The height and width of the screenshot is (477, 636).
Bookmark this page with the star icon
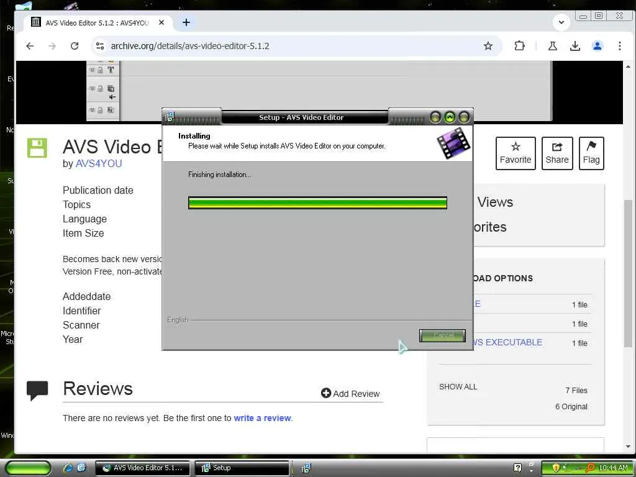point(488,46)
